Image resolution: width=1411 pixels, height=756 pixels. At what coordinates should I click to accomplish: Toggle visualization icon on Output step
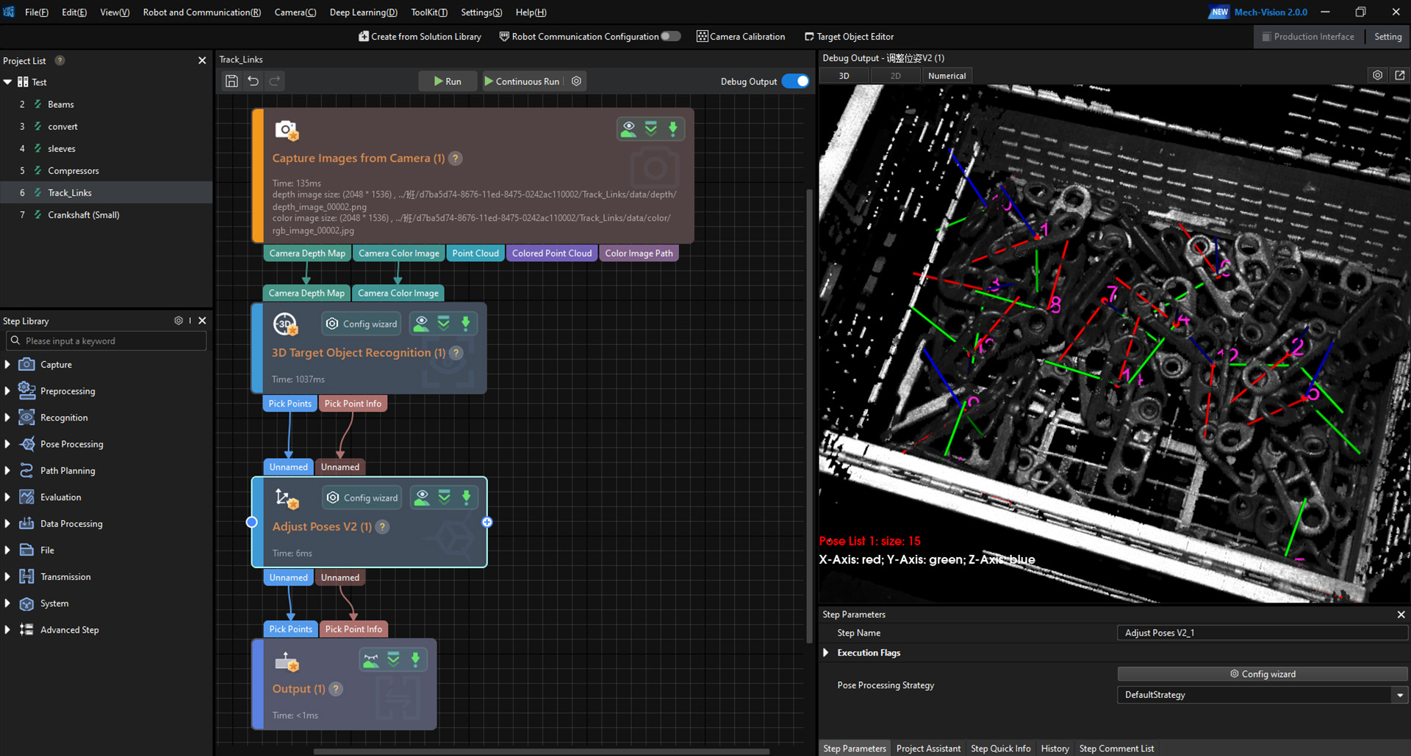[x=372, y=660]
